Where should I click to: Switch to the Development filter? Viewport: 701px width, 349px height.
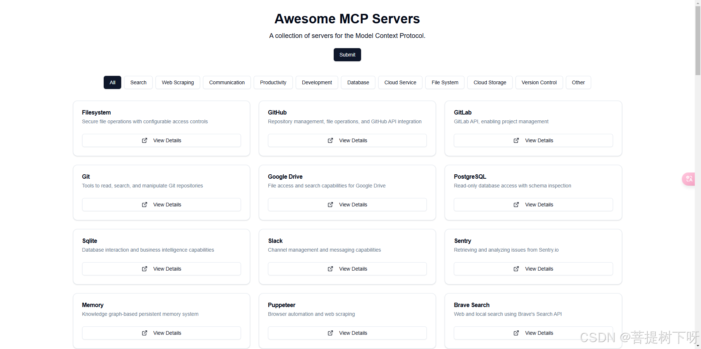tap(317, 82)
